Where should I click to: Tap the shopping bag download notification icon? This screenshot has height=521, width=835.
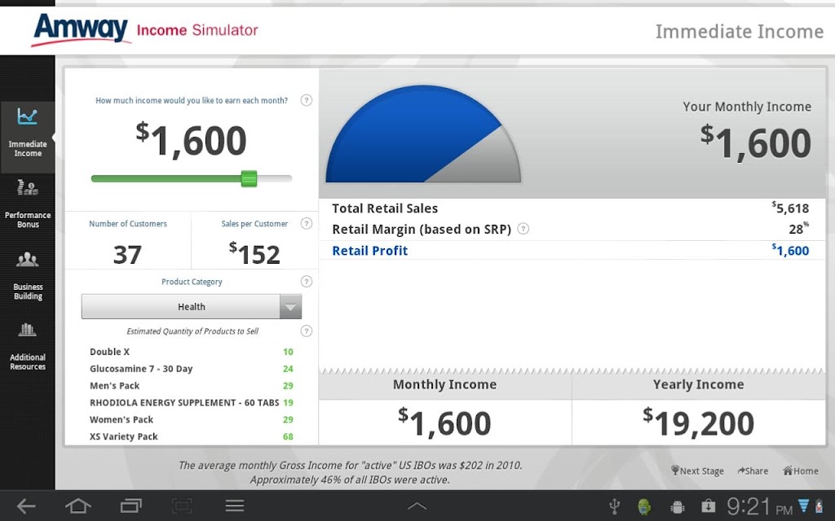[708, 506]
